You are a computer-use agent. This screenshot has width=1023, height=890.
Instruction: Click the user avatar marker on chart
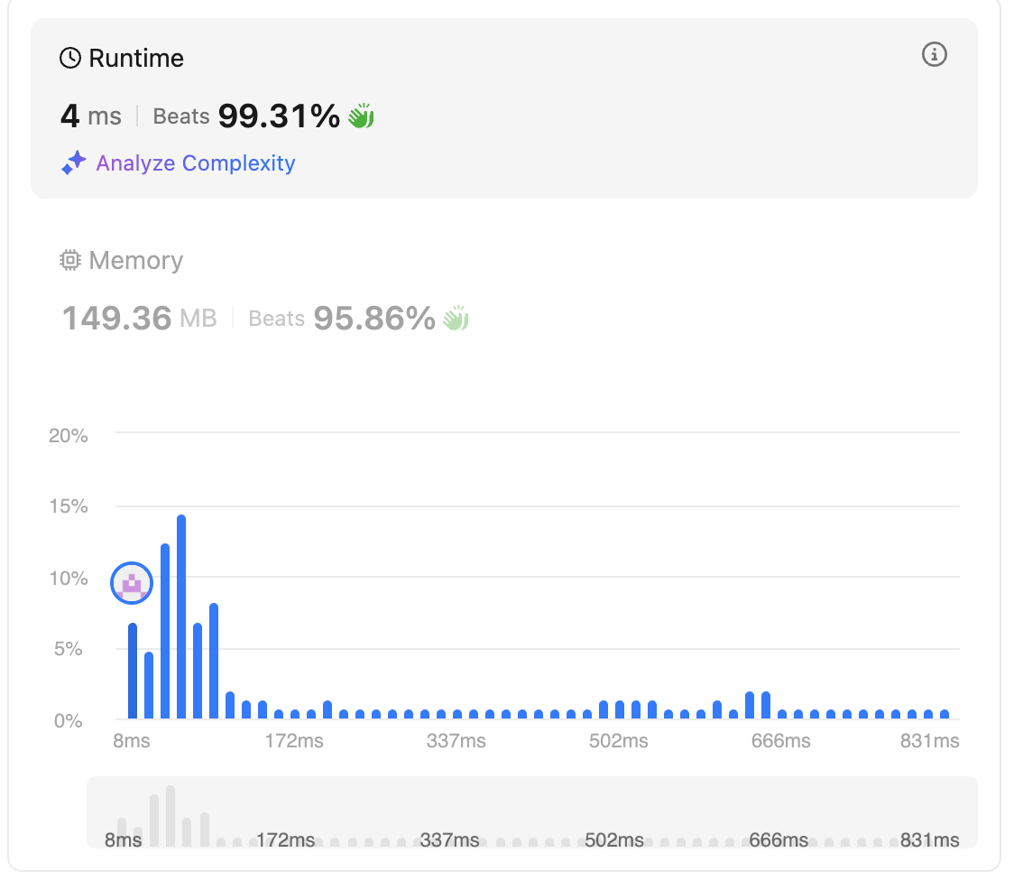tap(132, 583)
